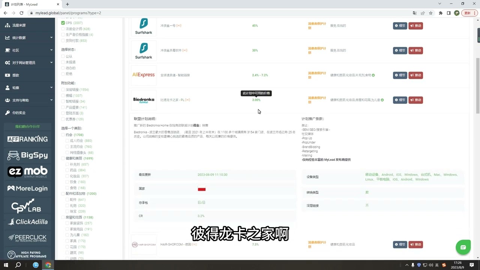Click 推动 for HAIR-SHOP.COM
Image resolution: width=480 pixels, height=270 pixels.
pyautogui.click(x=415, y=244)
